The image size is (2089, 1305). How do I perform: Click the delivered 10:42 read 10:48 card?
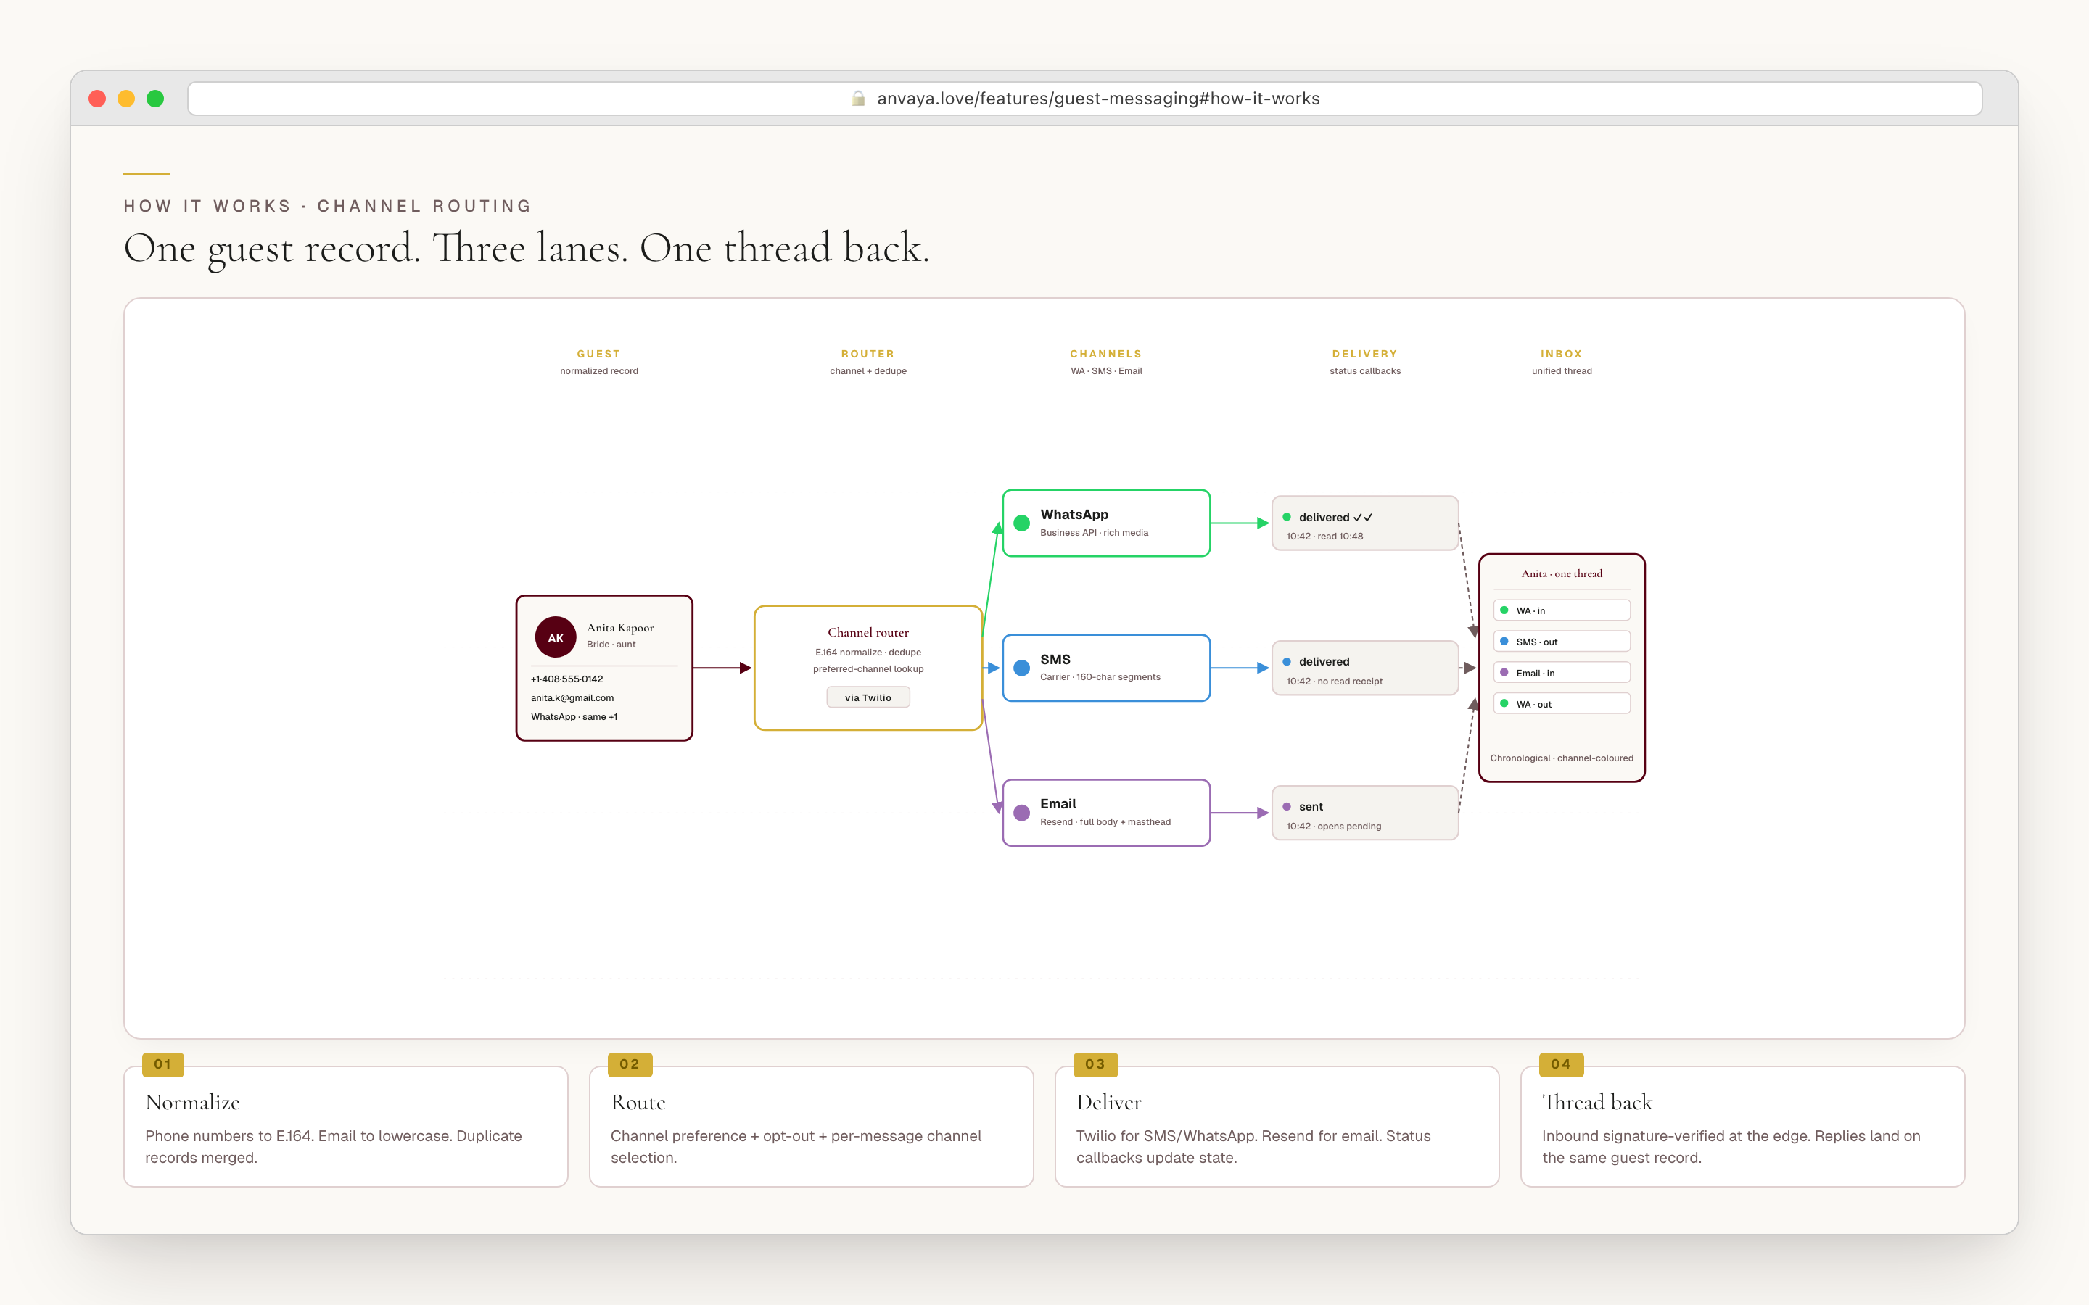pos(1365,523)
